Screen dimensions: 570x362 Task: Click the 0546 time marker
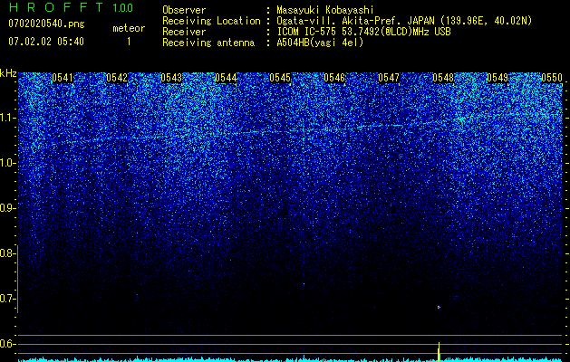tap(334, 78)
